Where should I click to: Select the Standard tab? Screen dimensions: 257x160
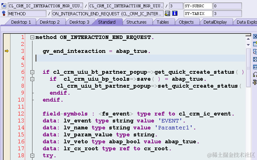107,22
